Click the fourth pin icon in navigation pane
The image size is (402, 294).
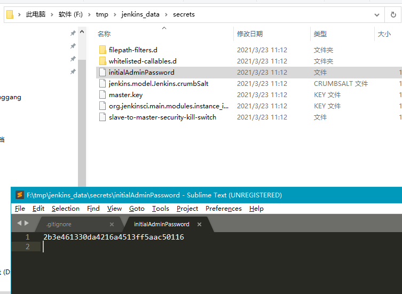coord(73,72)
